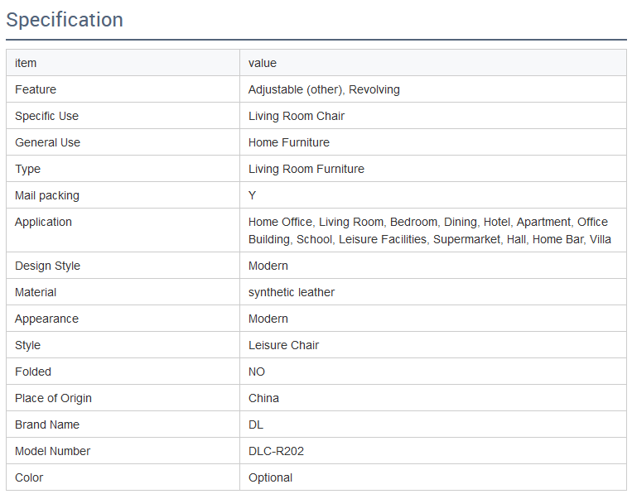Select the 'Home Furniture' value
This screenshot has width=632, height=494.
(289, 142)
